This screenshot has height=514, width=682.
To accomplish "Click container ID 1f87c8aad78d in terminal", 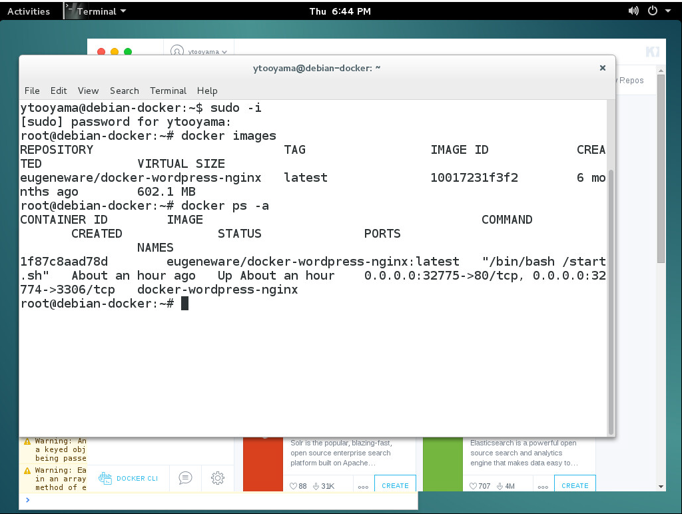I will pos(64,262).
